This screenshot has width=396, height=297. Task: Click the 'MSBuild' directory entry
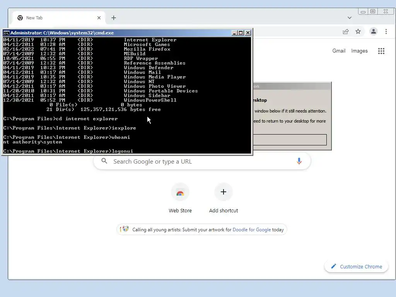pos(135,54)
